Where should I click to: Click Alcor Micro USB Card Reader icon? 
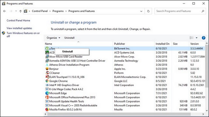(x=47, y=57)
